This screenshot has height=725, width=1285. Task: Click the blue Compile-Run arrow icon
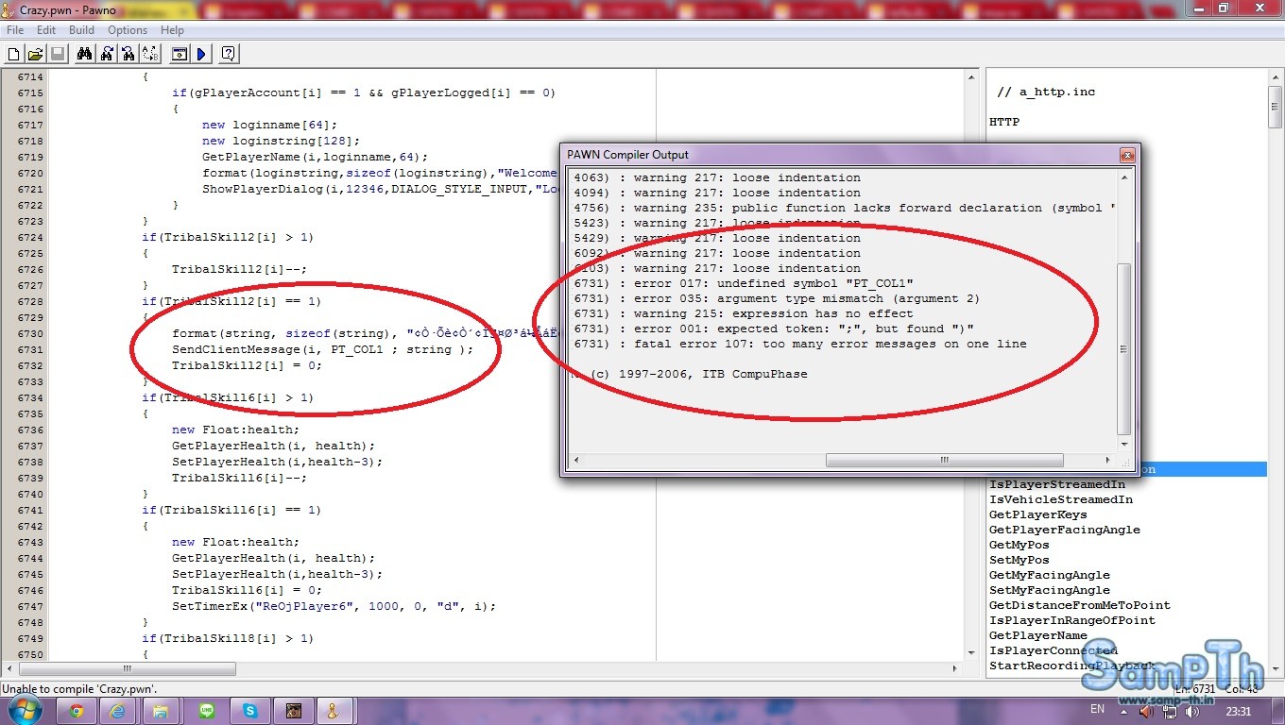[201, 54]
